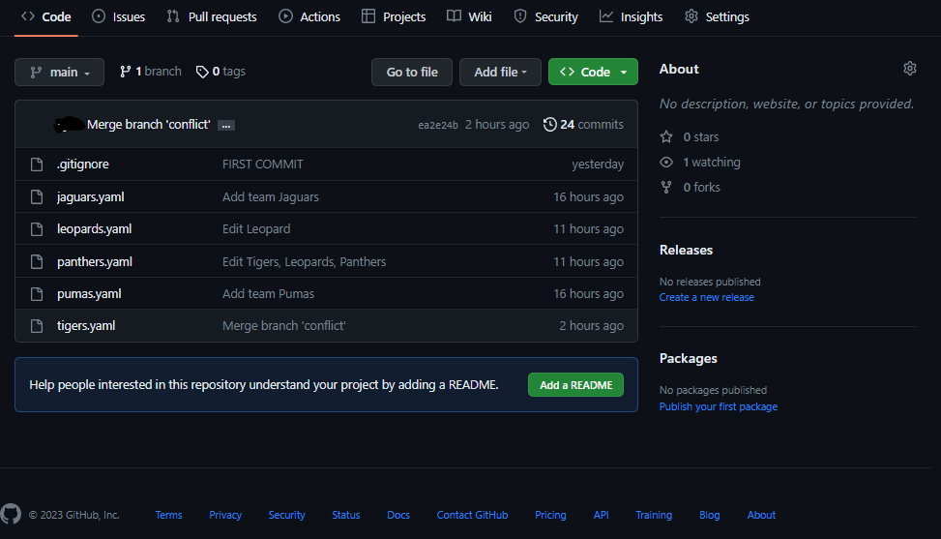Open the Edit Leopard commit
Image resolution: width=941 pixels, height=539 pixels.
256,228
